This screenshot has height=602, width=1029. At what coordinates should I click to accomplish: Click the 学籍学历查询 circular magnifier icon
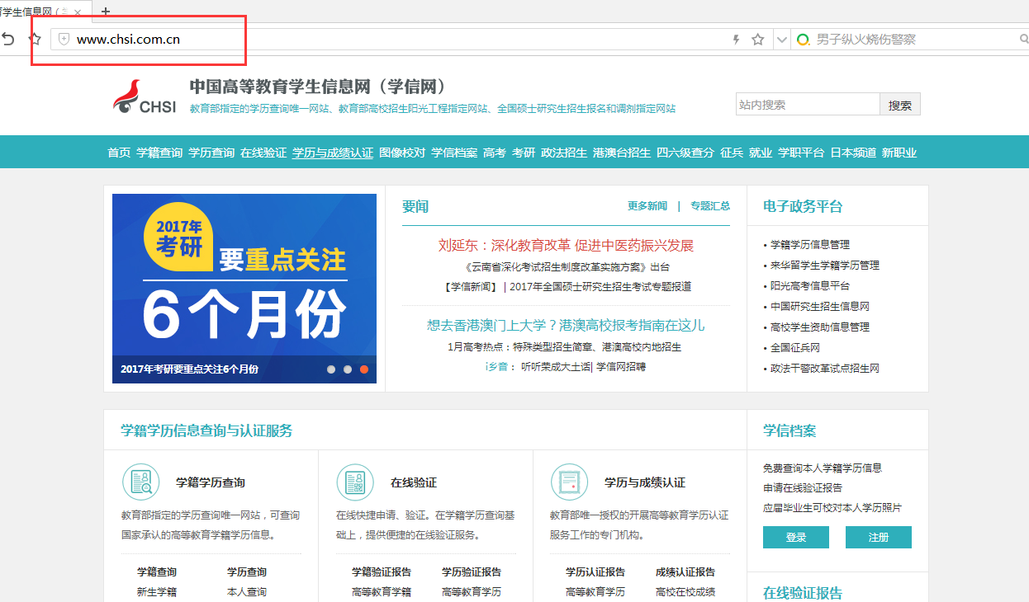(x=140, y=482)
